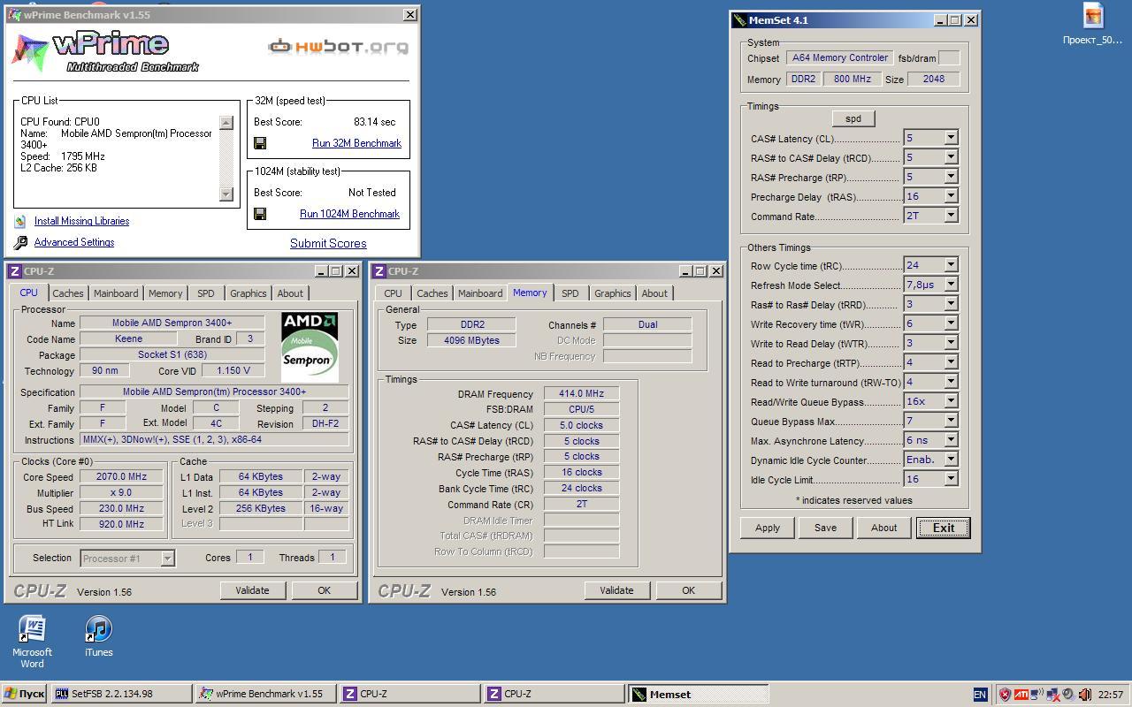
Task: Click the MemSet title bar icon
Action: 739,20
